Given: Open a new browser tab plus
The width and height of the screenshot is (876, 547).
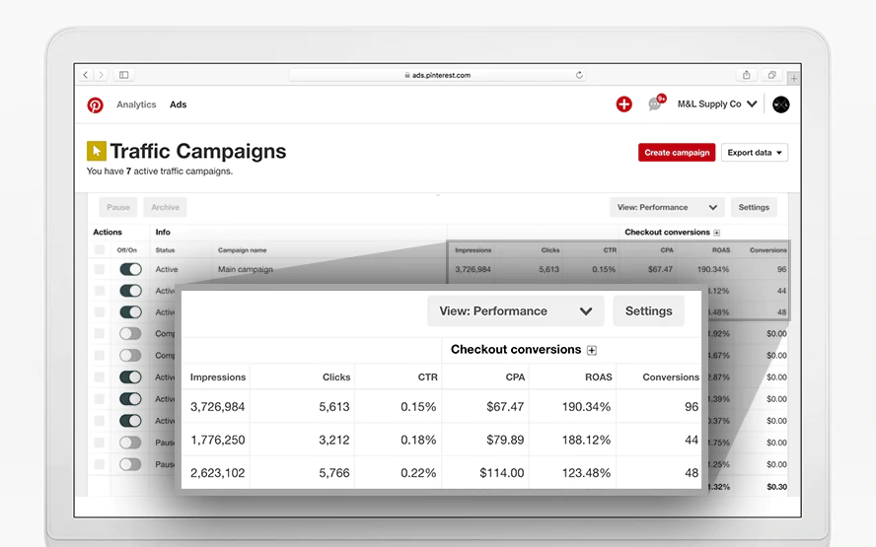Looking at the screenshot, I should (x=794, y=78).
